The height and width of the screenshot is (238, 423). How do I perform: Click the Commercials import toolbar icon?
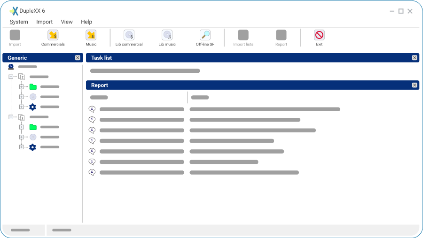point(53,35)
